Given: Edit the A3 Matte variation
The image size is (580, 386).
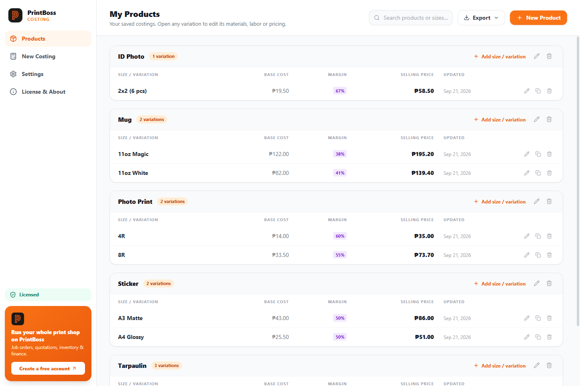Looking at the screenshot, I should point(527,318).
